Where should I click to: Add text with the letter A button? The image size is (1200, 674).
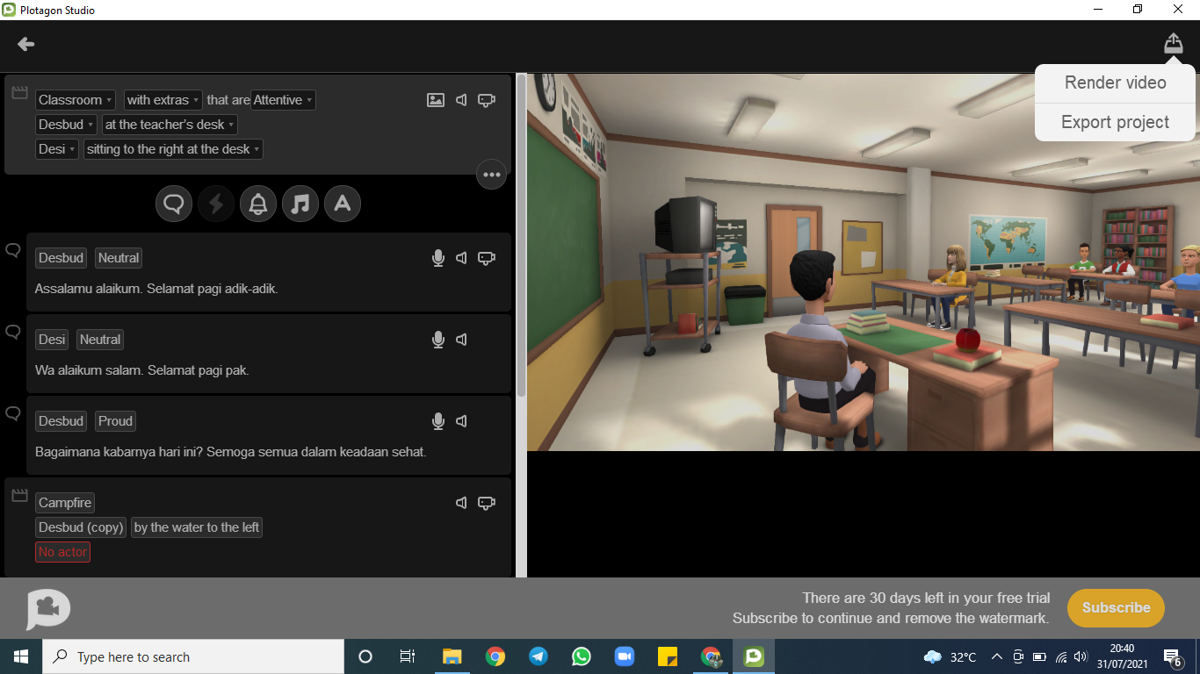pyautogui.click(x=343, y=204)
